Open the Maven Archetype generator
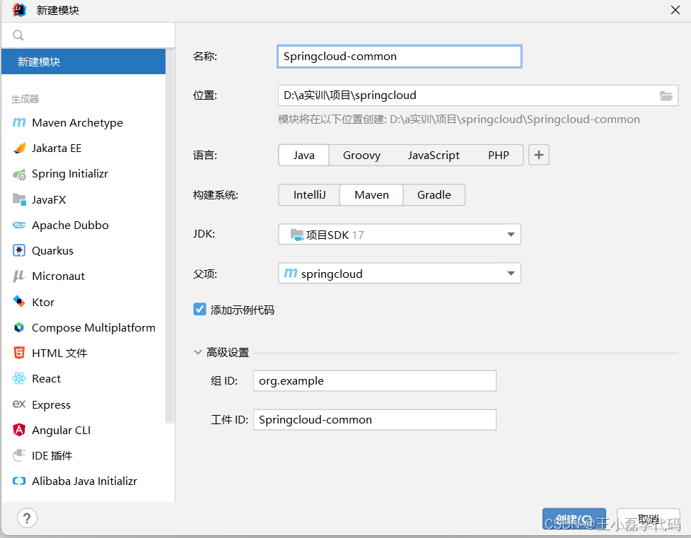The width and height of the screenshot is (691, 538). pos(74,122)
